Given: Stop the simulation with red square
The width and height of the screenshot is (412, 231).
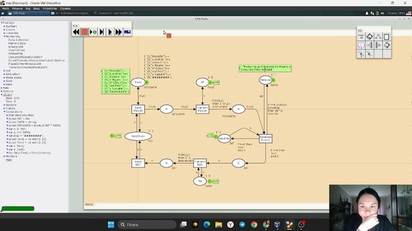Looking at the screenshot, I should point(84,32).
